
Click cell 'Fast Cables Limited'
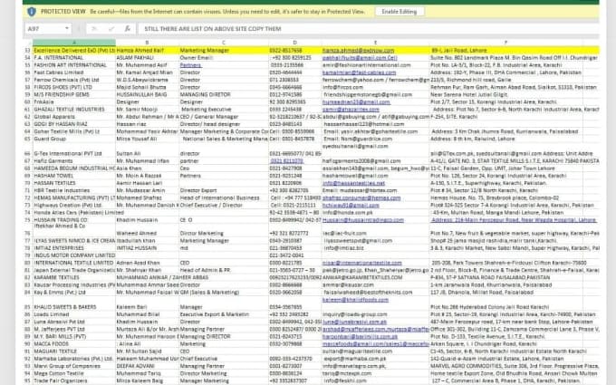click(59, 72)
